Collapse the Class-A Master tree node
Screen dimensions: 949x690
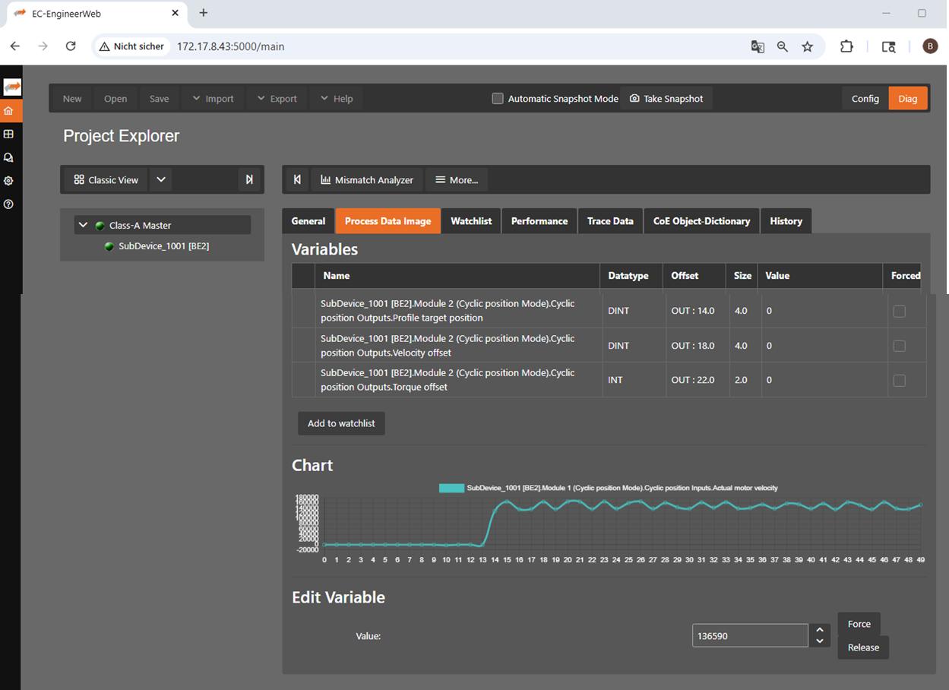(x=84, y=225)
